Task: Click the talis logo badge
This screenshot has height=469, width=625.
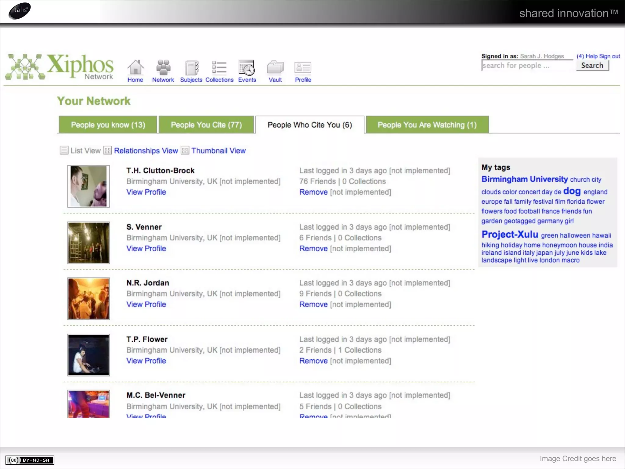Action: tap(20, 11)
